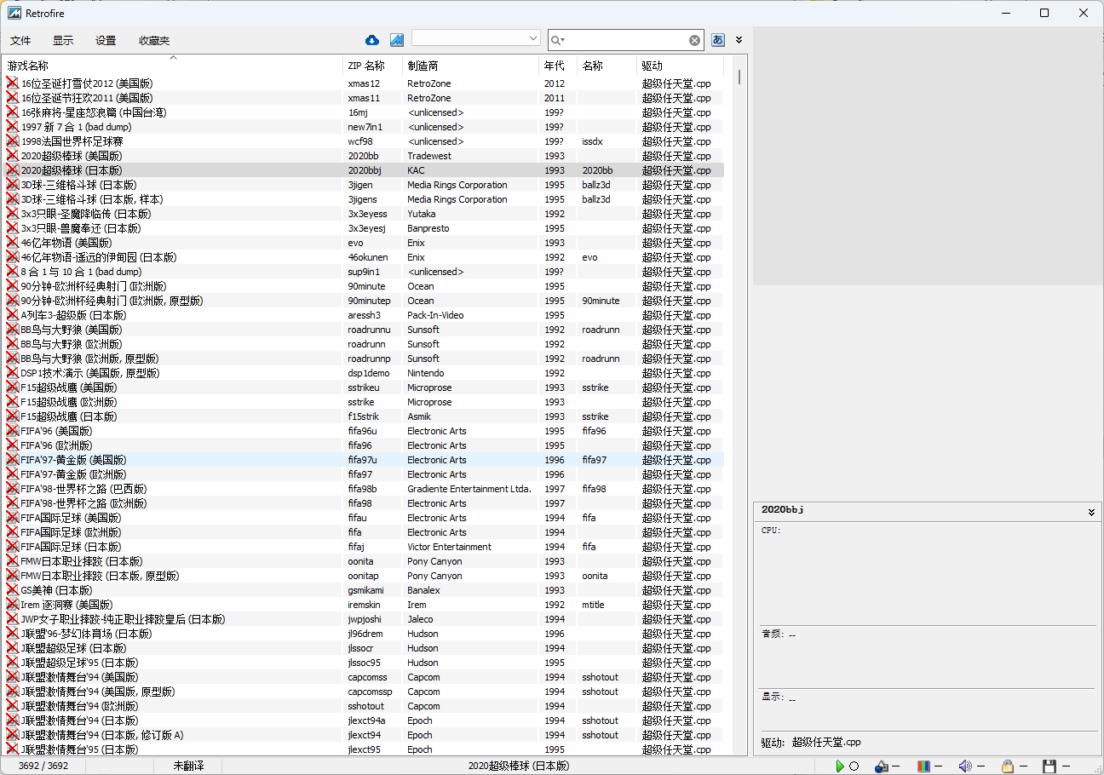Screen dimensions: 1104x775
Task: Select the FIFA'98-世界杯之路 (巴西版) row
Action: (364, 489)
